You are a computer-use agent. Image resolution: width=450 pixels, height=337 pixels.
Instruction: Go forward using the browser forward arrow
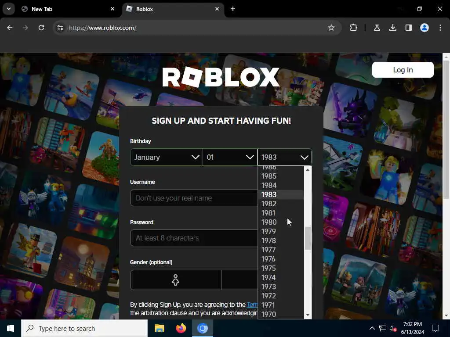pyautogui.click(x=25, y=28)
